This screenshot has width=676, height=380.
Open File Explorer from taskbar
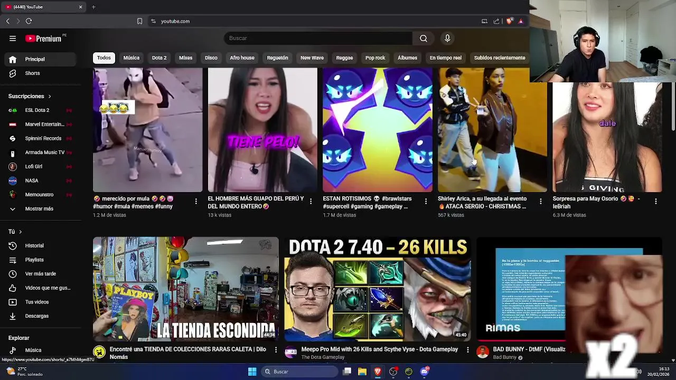tap(362, 372)
